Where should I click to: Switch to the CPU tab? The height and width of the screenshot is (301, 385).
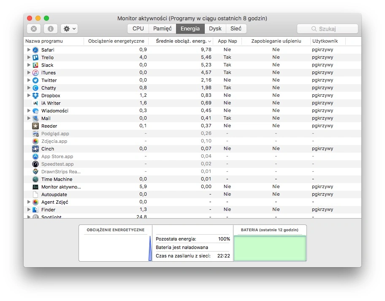click(x=138, y=28)
